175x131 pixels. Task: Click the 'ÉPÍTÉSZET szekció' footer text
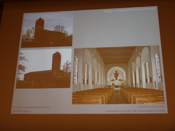22,111
